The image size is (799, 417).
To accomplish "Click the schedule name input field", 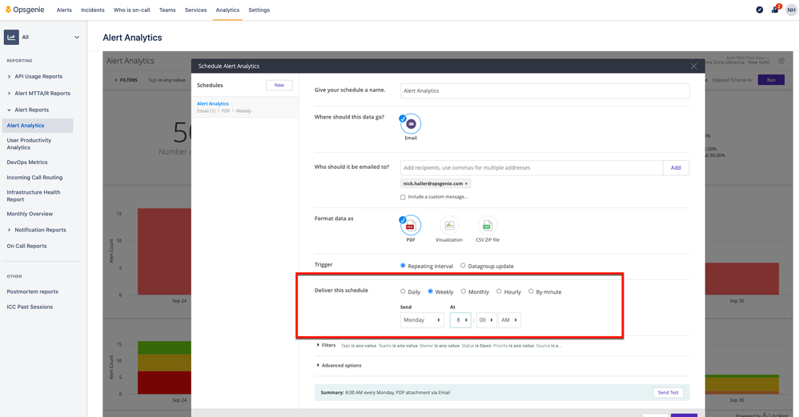I will pos(544,90).
